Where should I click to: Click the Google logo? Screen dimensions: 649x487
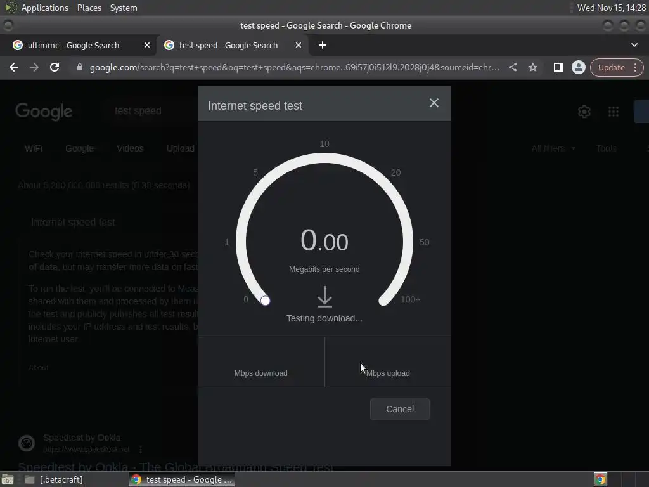44,112
